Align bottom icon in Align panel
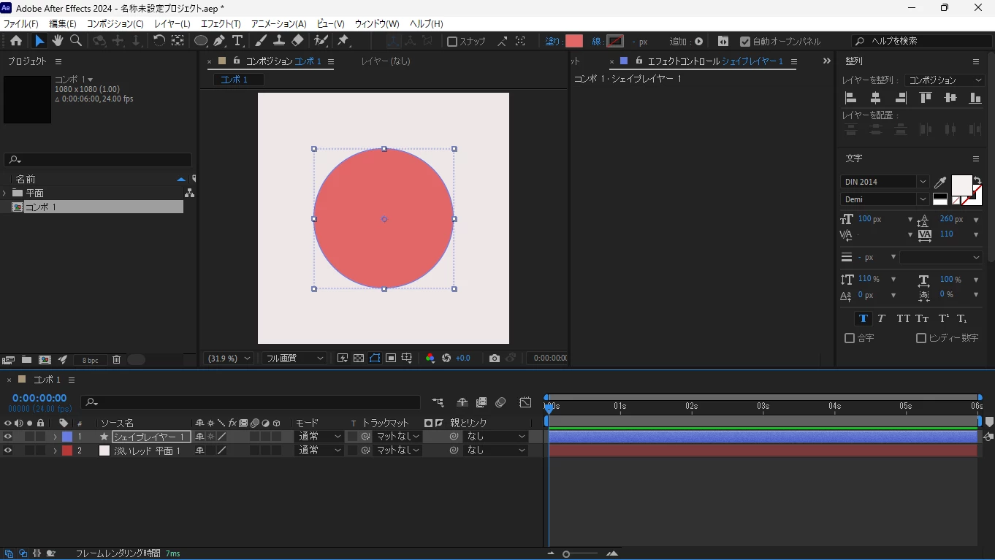The width and height of the screenshot is (995, 560). point(975,98)
